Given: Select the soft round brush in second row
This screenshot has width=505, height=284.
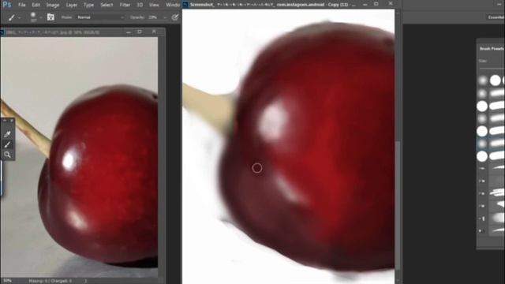Looking at the screenshot, I should point(482,93).
